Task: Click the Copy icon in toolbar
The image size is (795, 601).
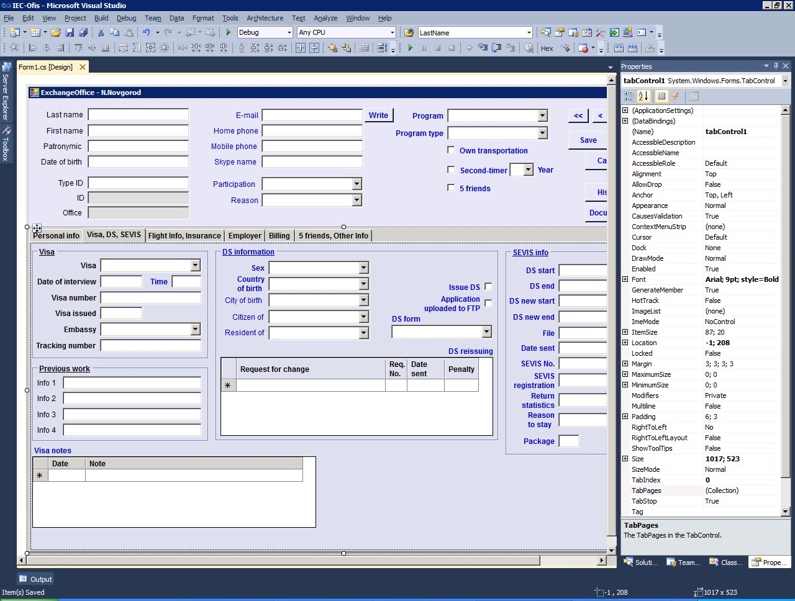Action: (114, 32)
